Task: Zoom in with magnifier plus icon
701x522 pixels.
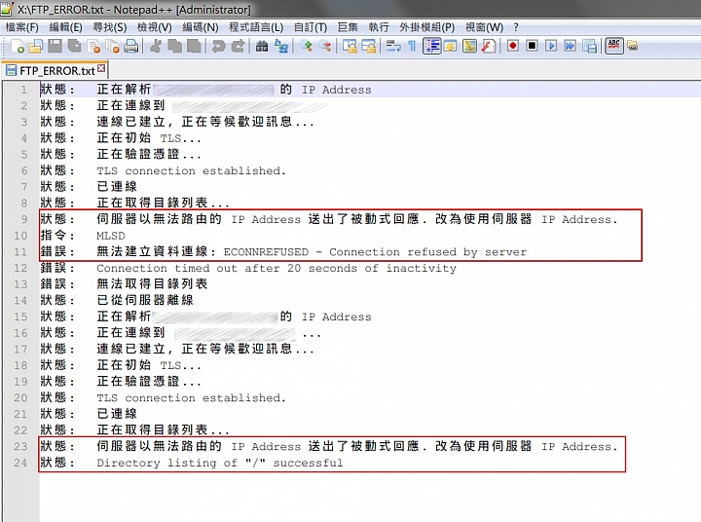Action: click(x=306, y=46)
